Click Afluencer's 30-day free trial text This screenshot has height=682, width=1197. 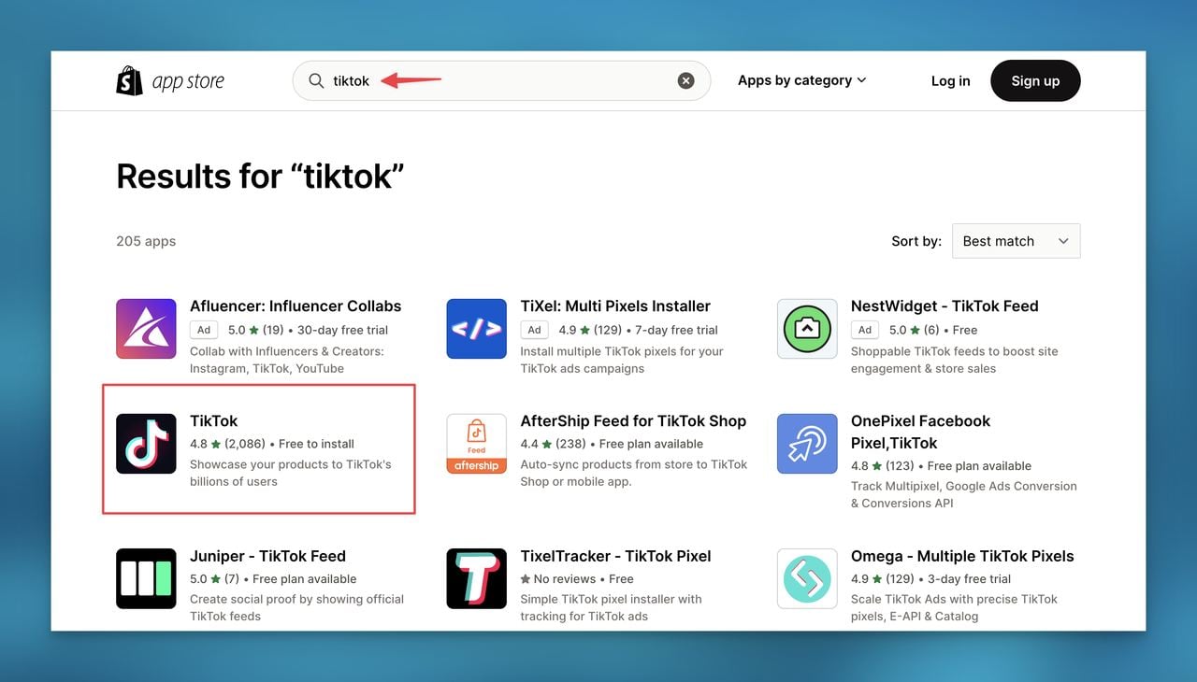[x=342, y=330]
